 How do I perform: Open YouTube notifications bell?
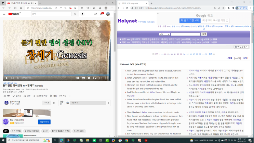point(102,14)
